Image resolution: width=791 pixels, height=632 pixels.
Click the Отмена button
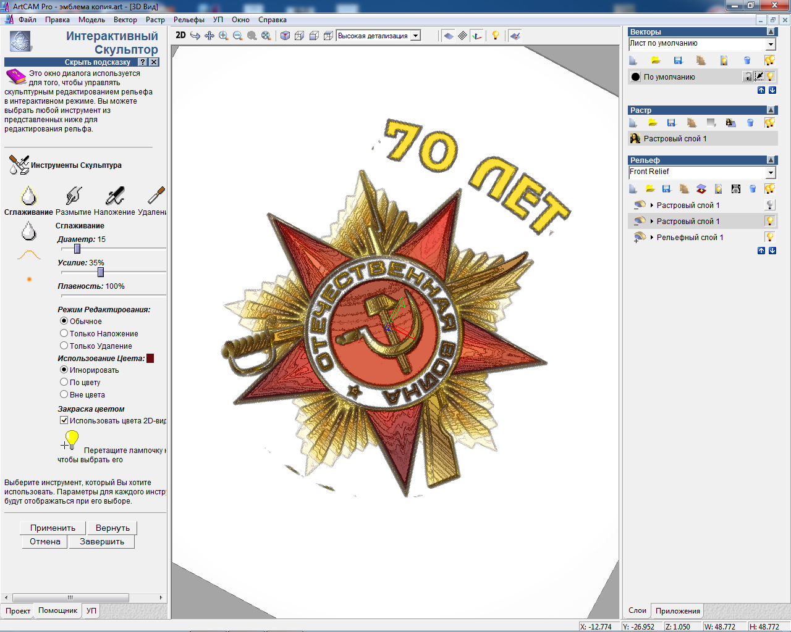[45, 541]
